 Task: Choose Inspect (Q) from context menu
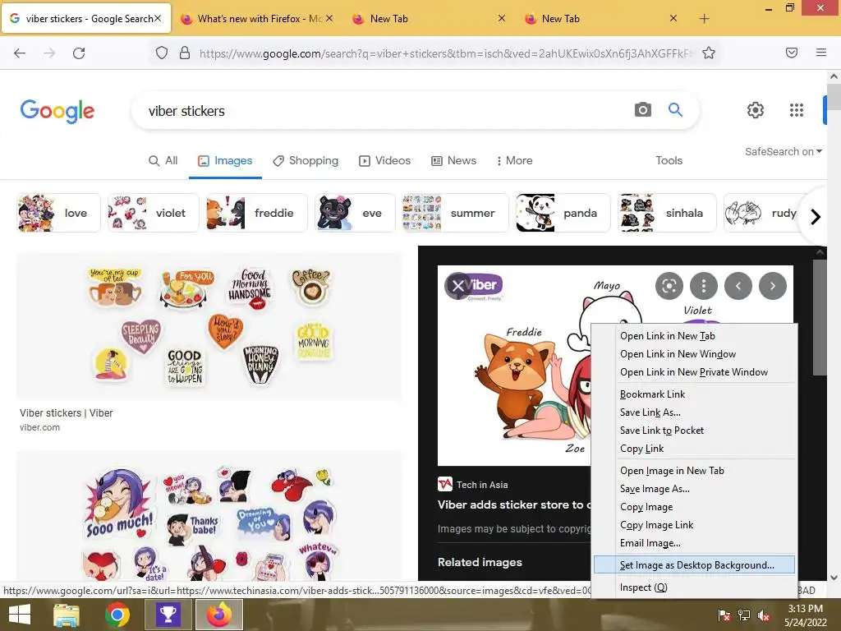(694, 587)
